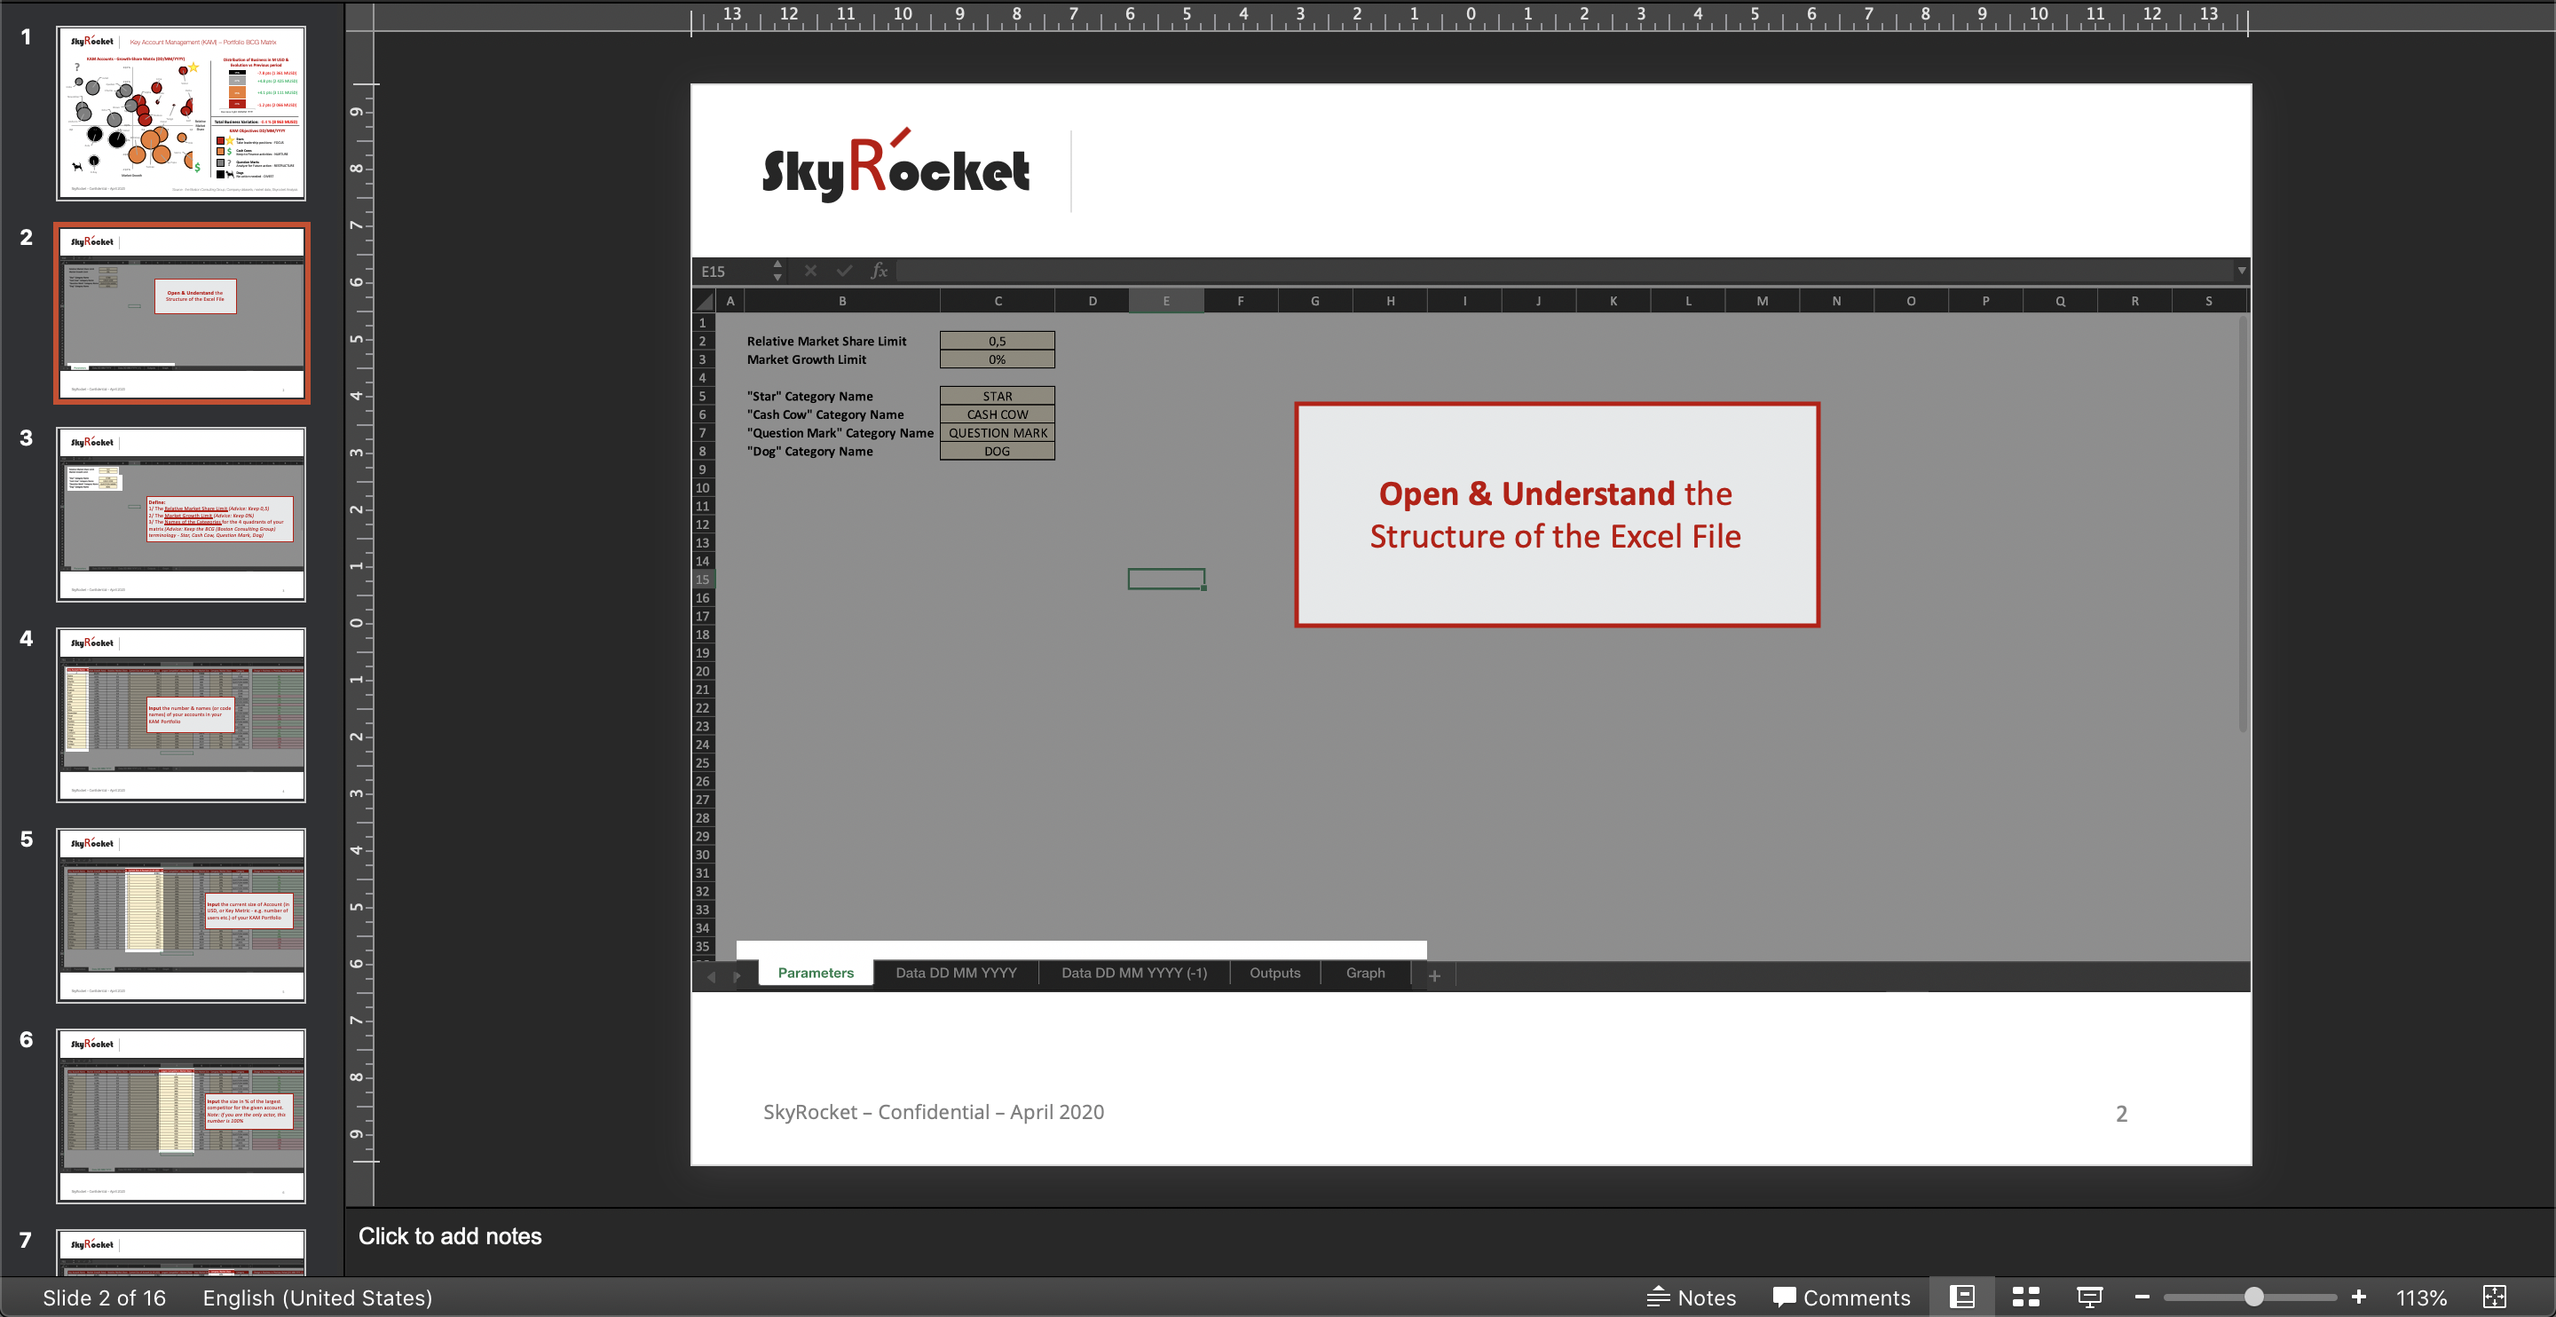Click the CASH COW cell
Image resolution: width=2556 pixels, height=1317 pixels.
[x=998, y=414]
